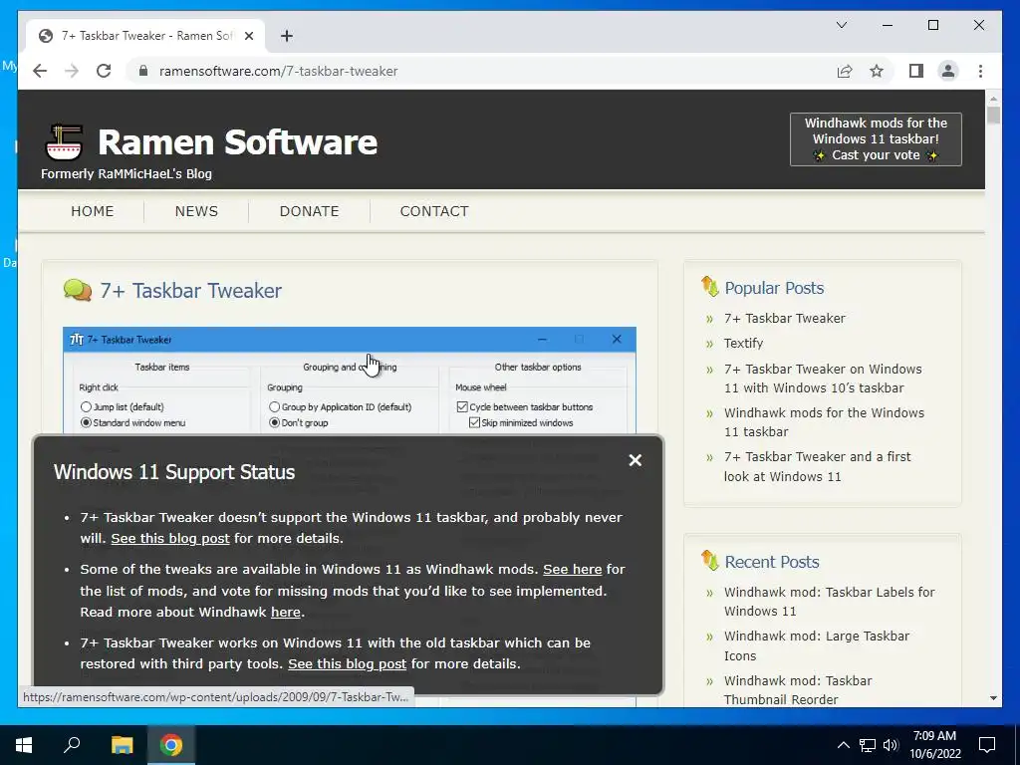
Task: Close the Windows 11 Support Status popup
Action: click(636, 460)
